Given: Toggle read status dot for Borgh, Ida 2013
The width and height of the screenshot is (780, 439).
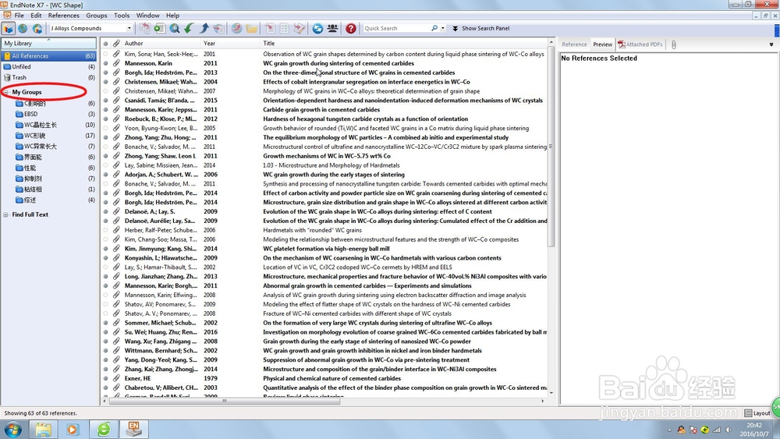Looking at the screenshot, I should [x=105, y=73].
